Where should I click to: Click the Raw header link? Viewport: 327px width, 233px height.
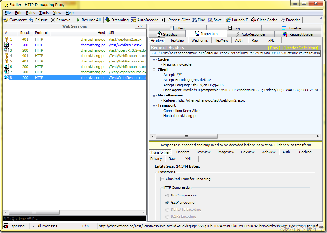274,48
